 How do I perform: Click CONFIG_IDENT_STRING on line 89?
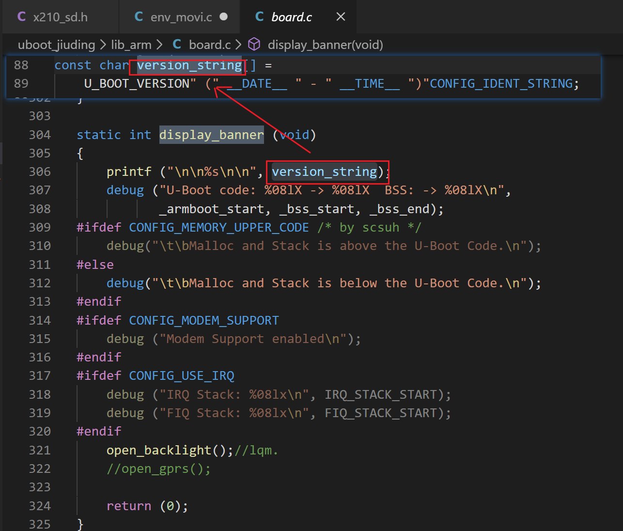pos(501,83)
